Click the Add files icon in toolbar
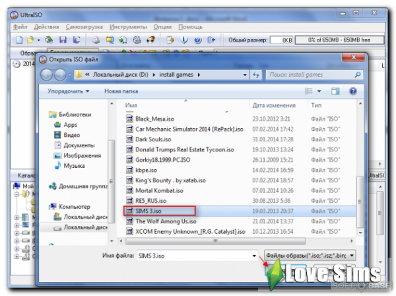Image resolution: width=396 pixels, height=296 pixels. 170,40
